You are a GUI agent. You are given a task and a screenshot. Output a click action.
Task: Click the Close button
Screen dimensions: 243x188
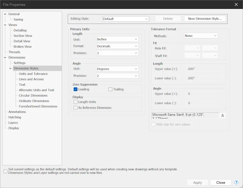click(221, 183)
